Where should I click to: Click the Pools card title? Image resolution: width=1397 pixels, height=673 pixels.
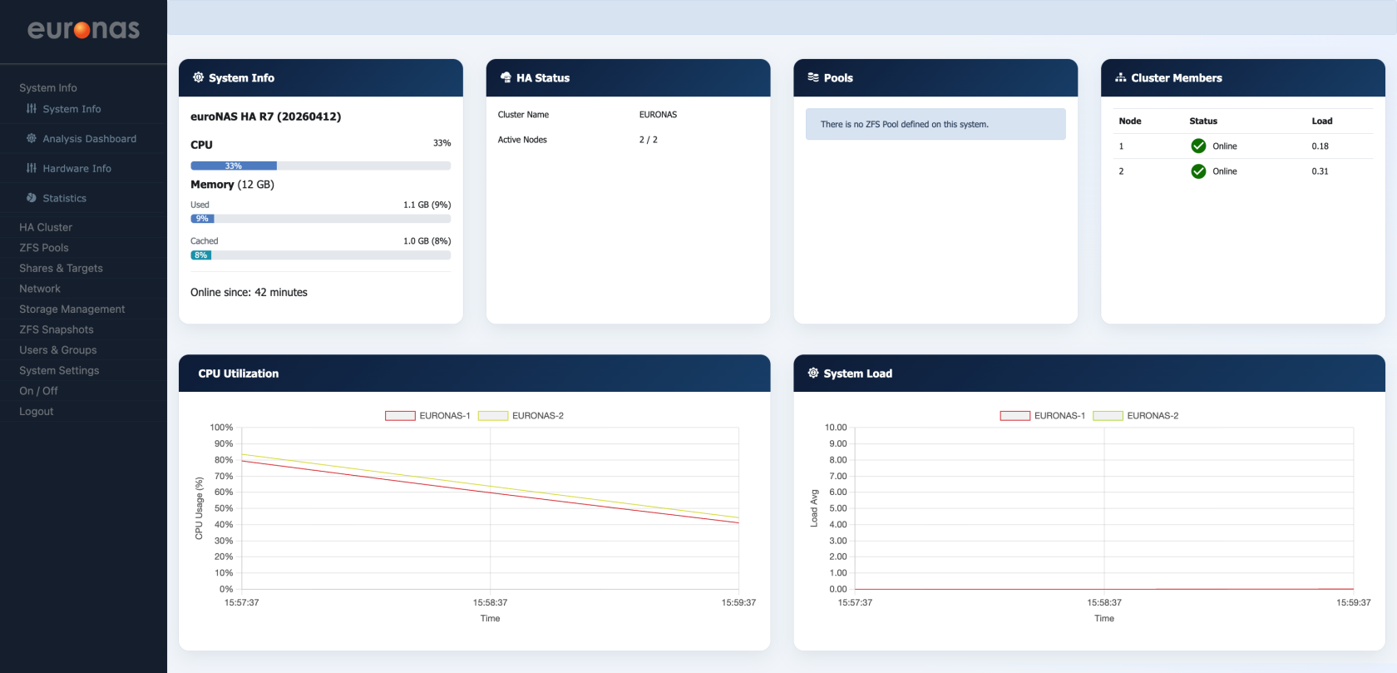coord(838,78)
